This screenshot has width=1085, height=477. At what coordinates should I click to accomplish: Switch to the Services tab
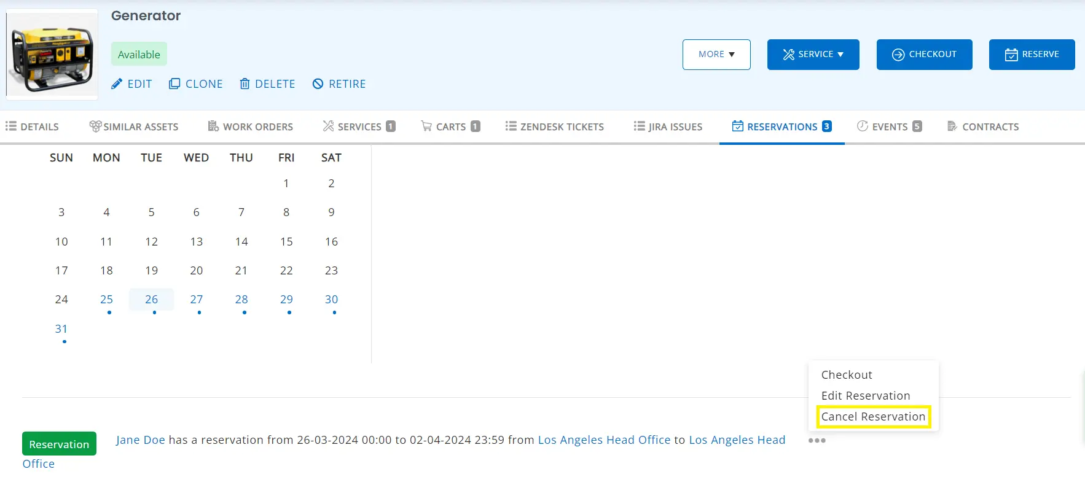(x=359, y=127)
